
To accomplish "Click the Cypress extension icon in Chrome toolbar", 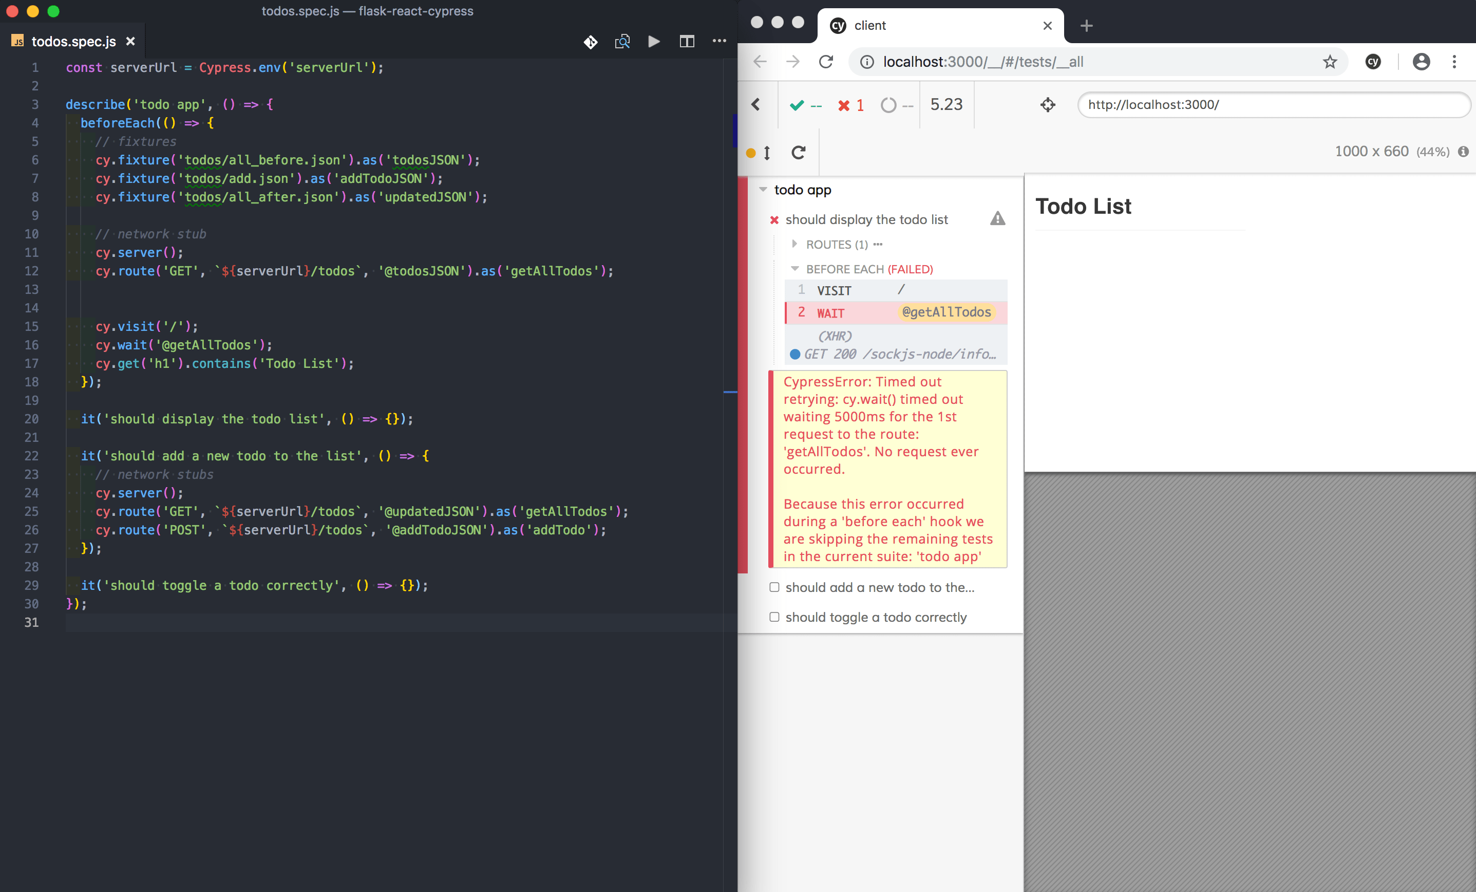I will pos(1373,62).
